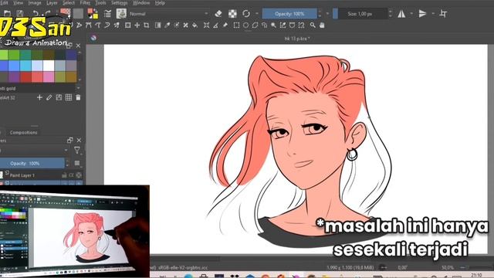The height and width of the screenshot is (278, 494).
Task: Select the Dynamic Brush tool
Action: [x=107, y=25]
